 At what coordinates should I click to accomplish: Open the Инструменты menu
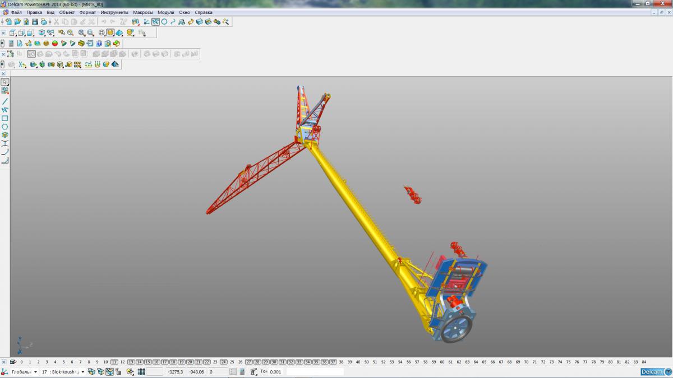(x=114, y=12)
